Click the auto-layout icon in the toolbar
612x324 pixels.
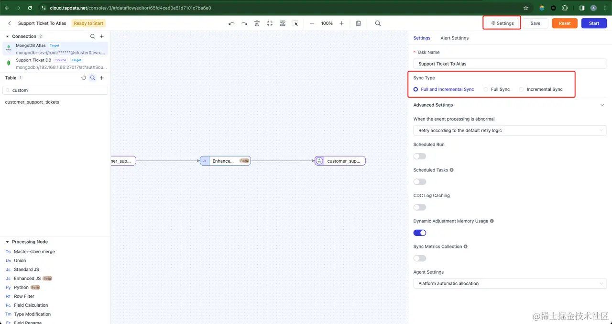tap(283, 23)
